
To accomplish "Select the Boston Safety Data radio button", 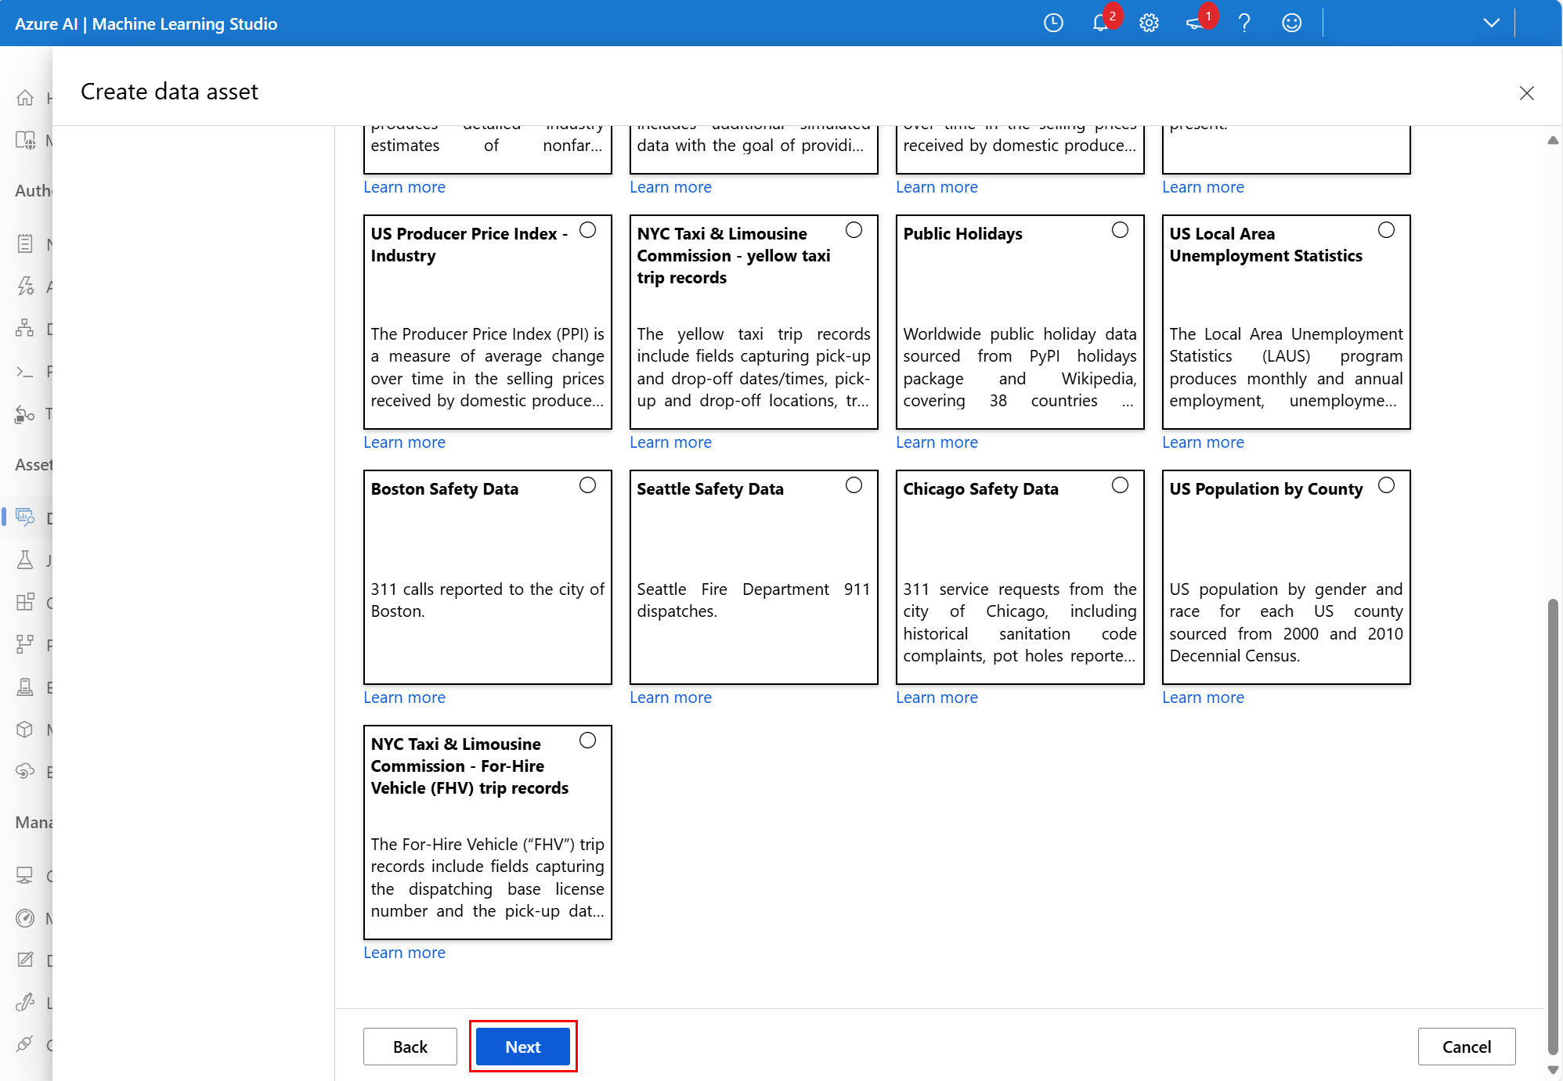I will point(588,485).
